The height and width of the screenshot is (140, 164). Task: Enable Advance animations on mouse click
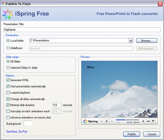[x=8, y=118]
